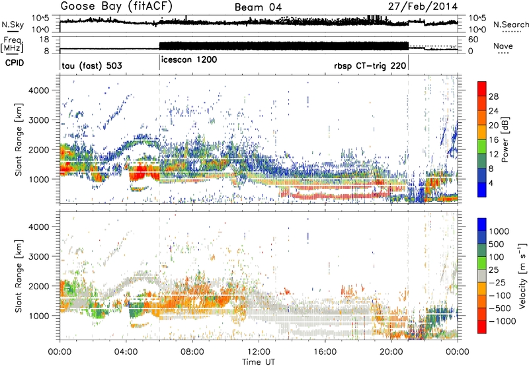Image resolution: width=529 pixels, height=366 pixels.
Task: Click the 'Velocity [m s⁻¹]' colorbar label
Action: click(x=522, y=275)
